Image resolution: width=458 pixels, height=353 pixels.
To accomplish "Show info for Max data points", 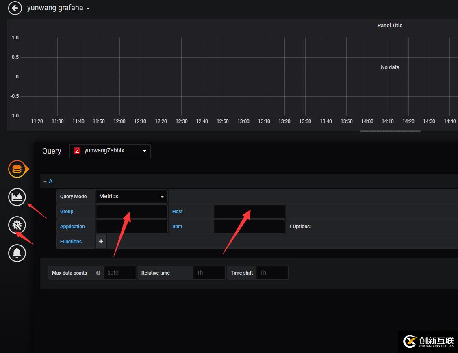I will coord(98,273).
